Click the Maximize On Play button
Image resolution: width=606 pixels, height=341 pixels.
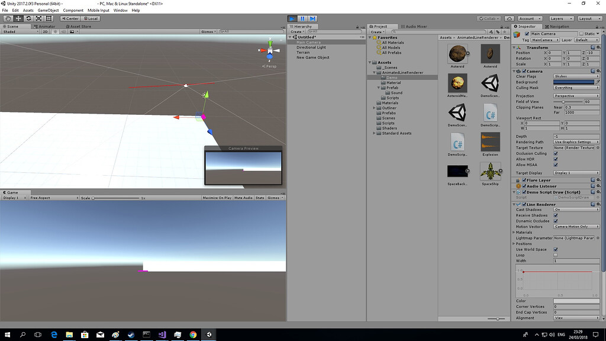[x=218, y=198]
